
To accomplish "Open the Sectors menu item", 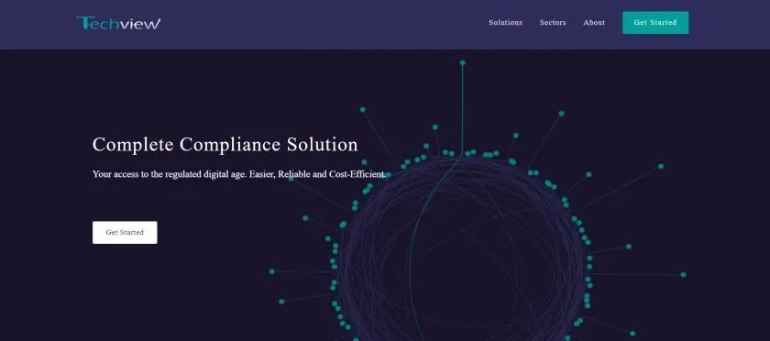I will pyautogui.click(x=553, y=23).
